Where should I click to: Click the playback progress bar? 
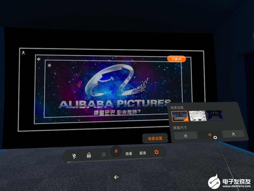(115, 160)
